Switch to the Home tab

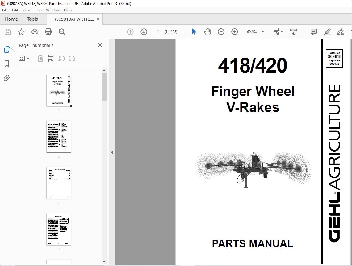pyautogui.click(x=11, y=19)
